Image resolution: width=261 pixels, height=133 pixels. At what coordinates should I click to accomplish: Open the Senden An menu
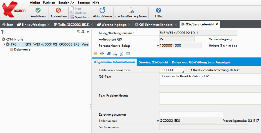[x=66, y=3]
